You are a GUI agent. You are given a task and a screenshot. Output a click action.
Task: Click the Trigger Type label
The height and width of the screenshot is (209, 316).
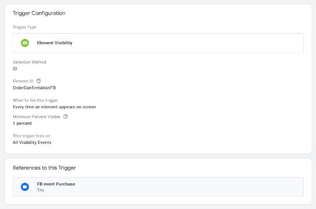click(25, 27)
